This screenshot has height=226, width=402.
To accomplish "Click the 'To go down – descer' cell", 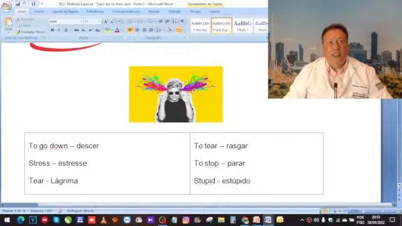I will pos(64,146).
